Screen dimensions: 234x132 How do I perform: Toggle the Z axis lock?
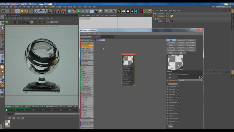point(45,11)
